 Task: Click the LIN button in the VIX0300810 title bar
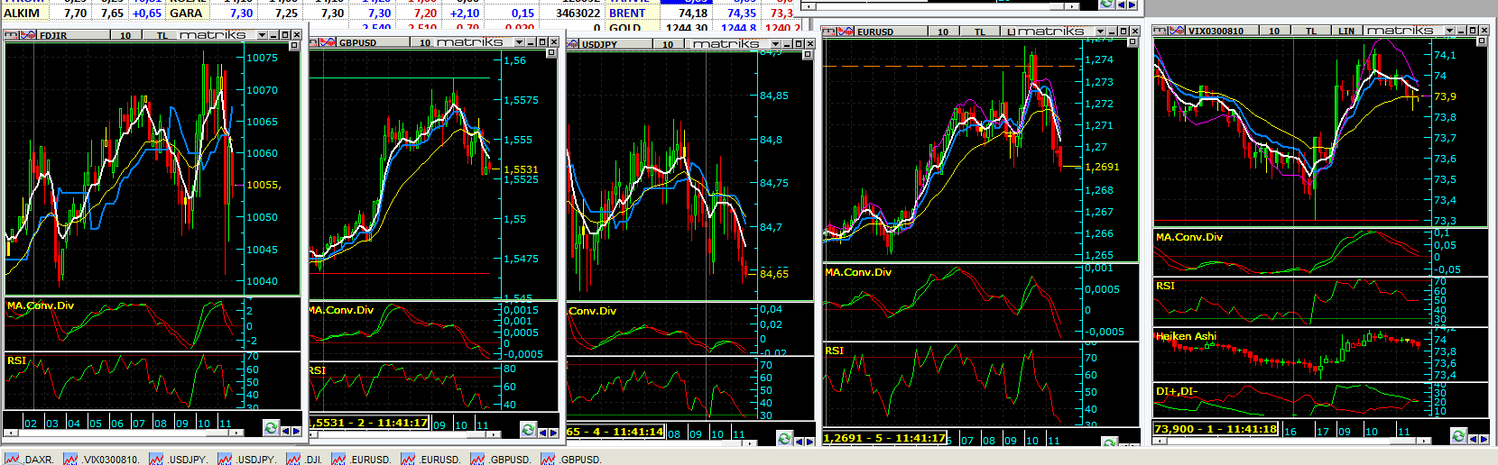pos(1346,31)
